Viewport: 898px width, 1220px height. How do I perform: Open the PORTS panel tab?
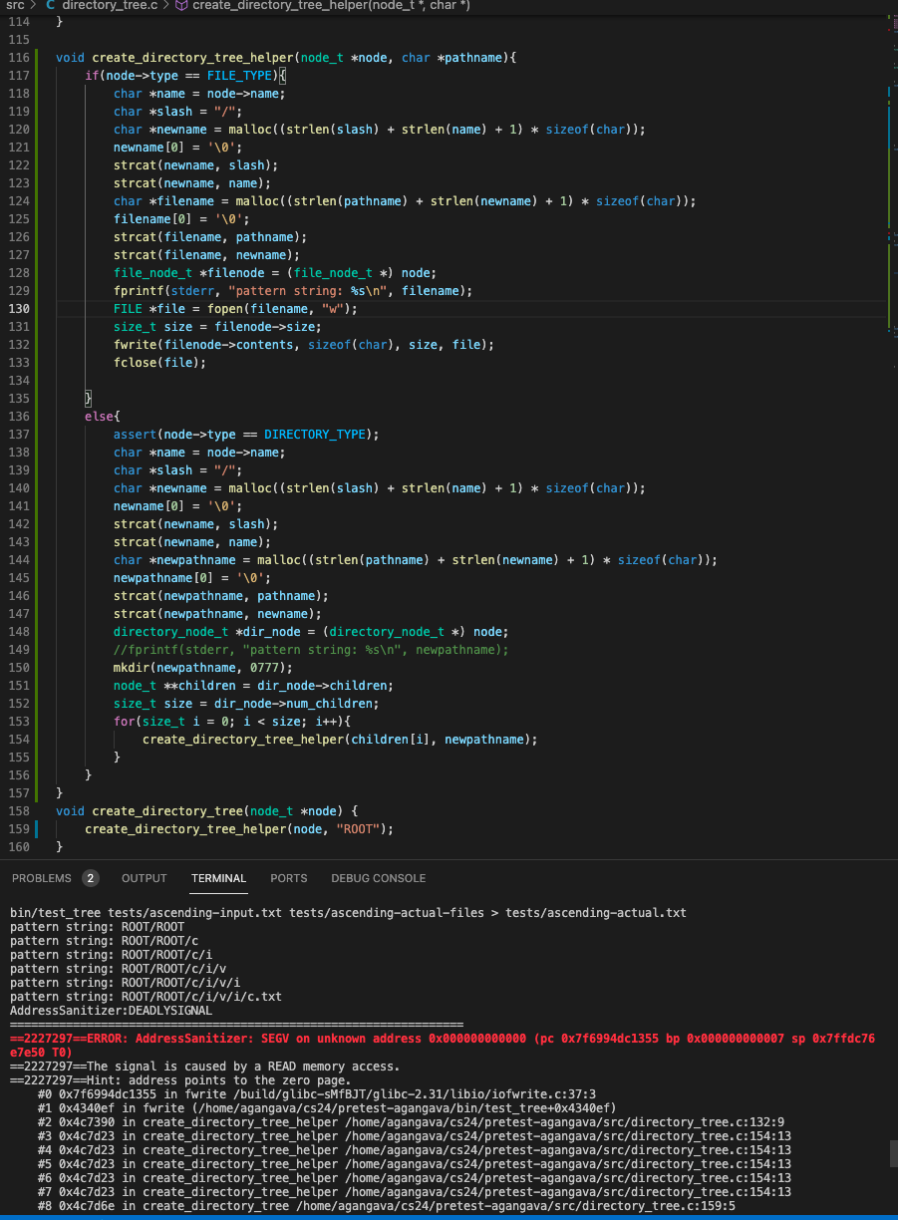pyautogui.click(x=289, y=878)
